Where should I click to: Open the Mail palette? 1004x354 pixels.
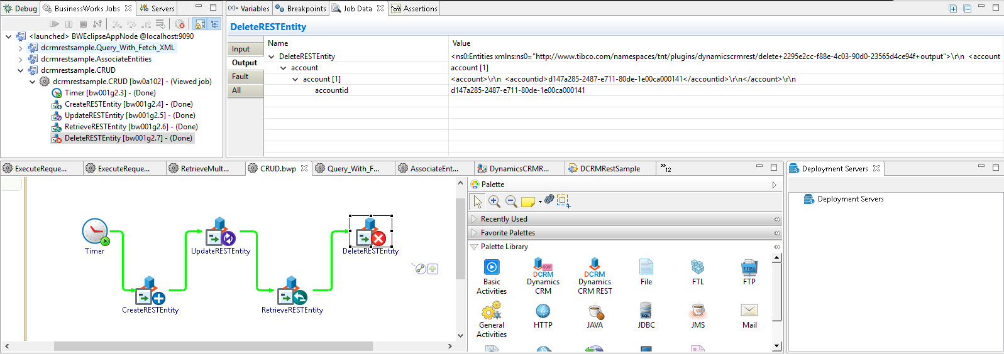click(749, 316)
